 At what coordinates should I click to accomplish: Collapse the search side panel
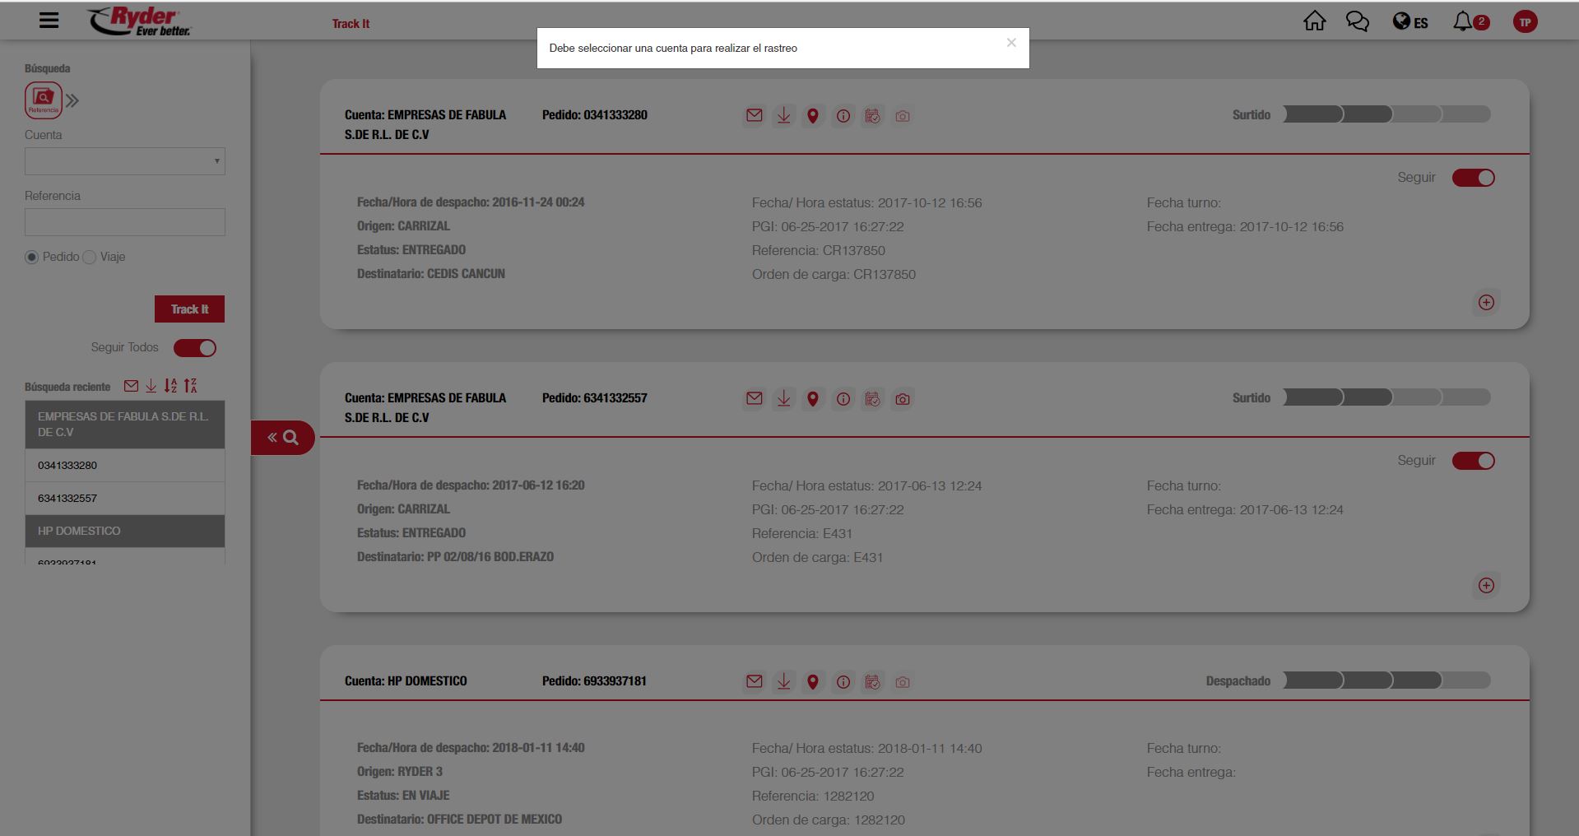[x=282, y=438]
